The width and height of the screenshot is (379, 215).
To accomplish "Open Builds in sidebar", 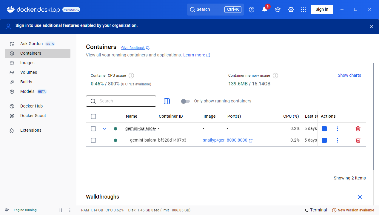I will pyautogui.click(x=38, y=82).
